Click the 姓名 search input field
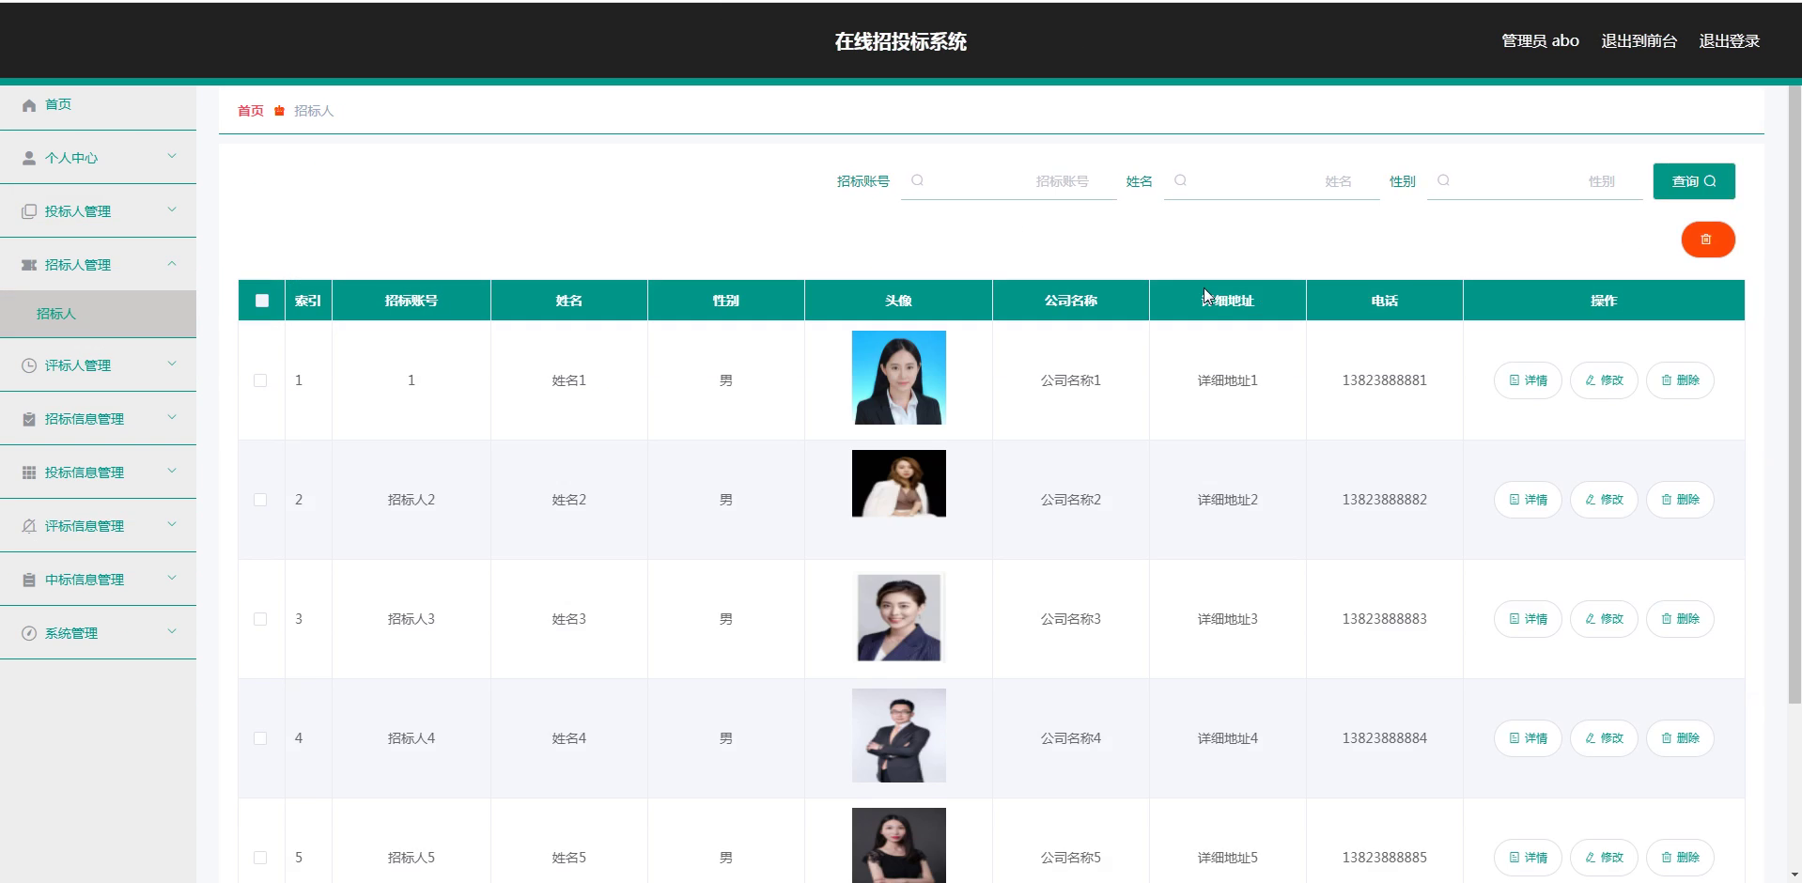Screen dimensions: 1802x883 pos(1272,181)
